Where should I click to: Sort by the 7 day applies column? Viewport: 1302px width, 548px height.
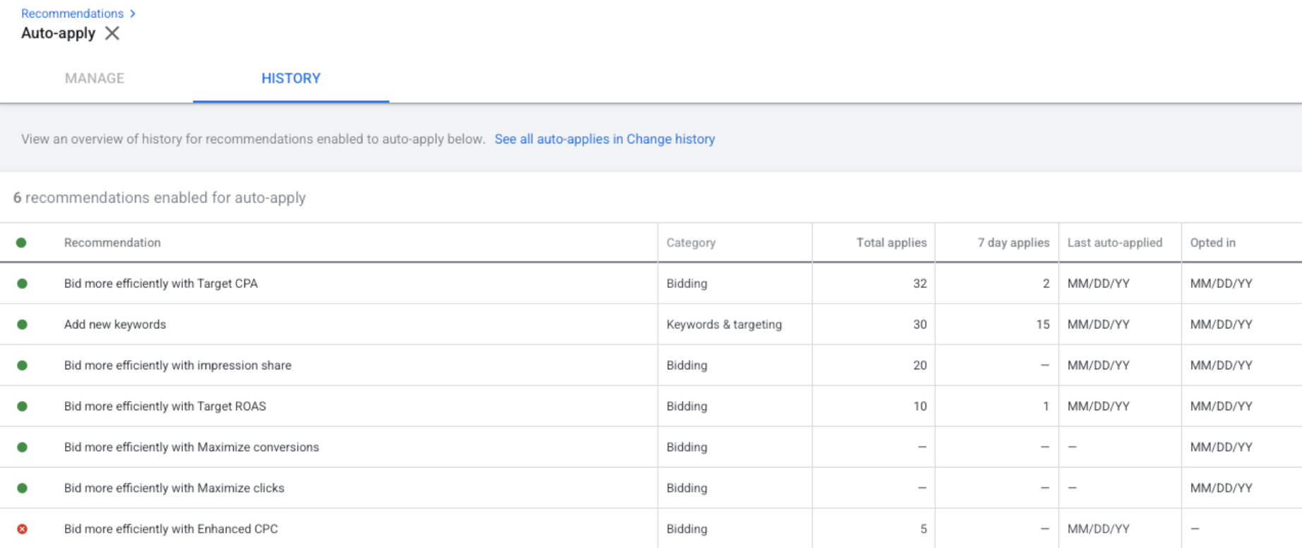coord(1013,242)
